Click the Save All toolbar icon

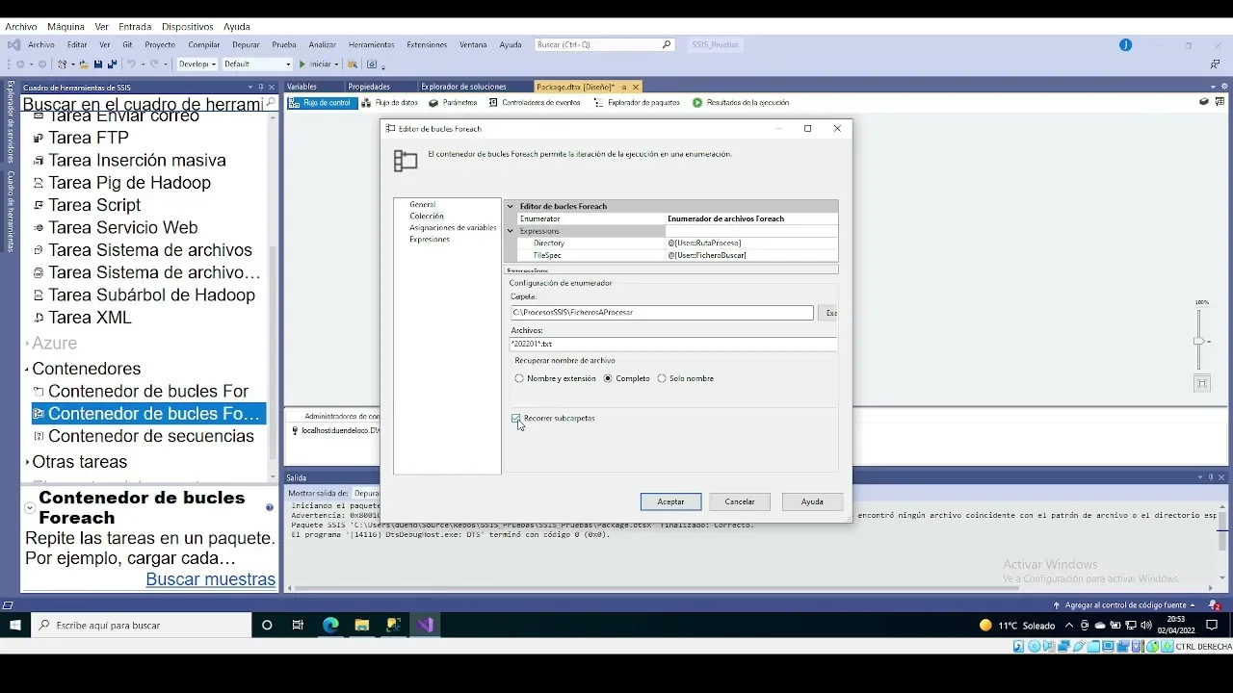click(x=112, y=64)
